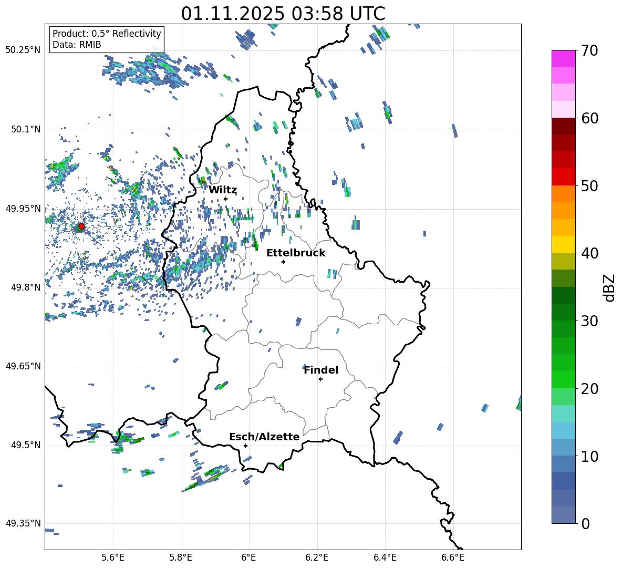Pick the yellow colorbar segment above 40

[564, 244]
